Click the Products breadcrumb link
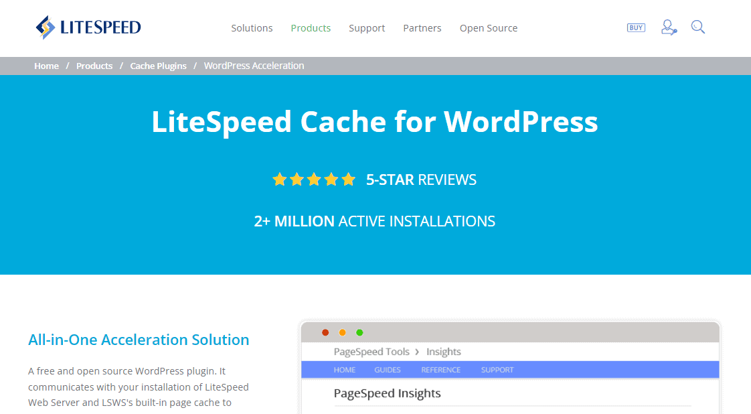 click(x=94, y=66)
